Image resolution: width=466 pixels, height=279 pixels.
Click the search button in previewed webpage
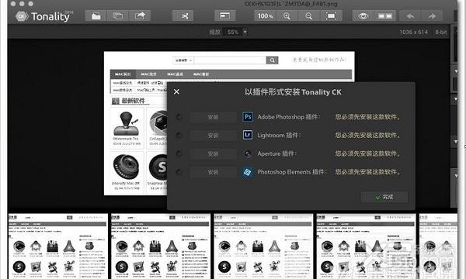[272, 60]
